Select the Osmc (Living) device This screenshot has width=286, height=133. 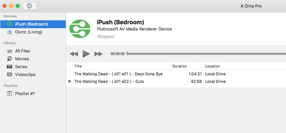click(x=28, y=32)
